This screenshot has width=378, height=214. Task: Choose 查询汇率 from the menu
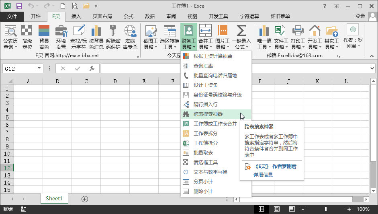[x=216, y=66]
